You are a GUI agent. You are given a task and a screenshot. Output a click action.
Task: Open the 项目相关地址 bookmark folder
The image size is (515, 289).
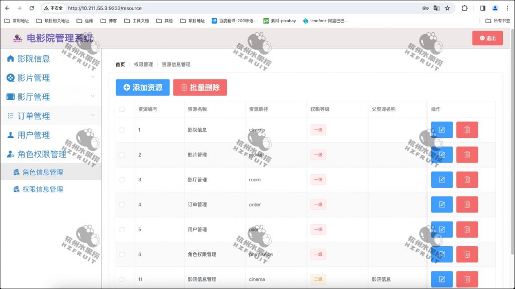tap(53, 21)
